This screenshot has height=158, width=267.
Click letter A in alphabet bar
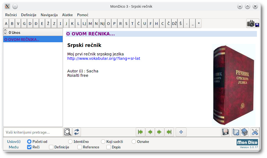point(6,23)
